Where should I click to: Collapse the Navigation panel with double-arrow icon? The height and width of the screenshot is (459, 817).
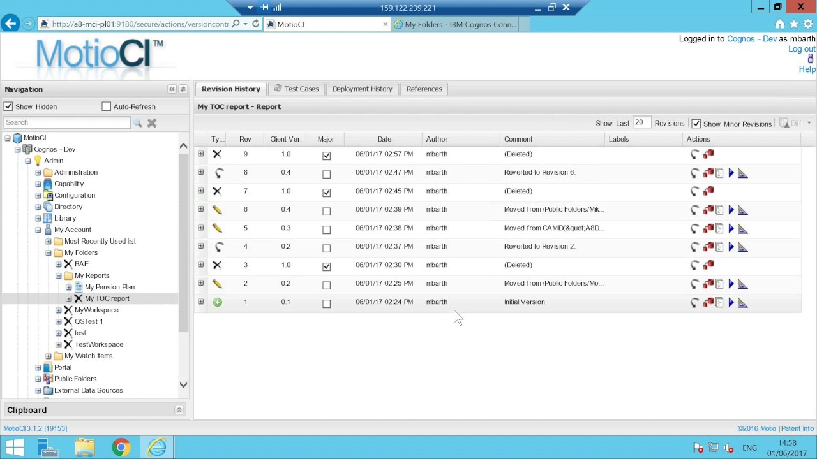point(172,89)
